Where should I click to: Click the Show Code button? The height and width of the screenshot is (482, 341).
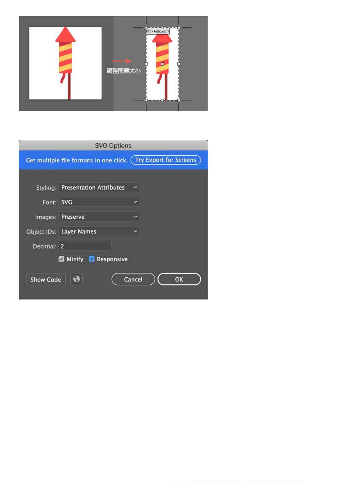tap(46, 279)
